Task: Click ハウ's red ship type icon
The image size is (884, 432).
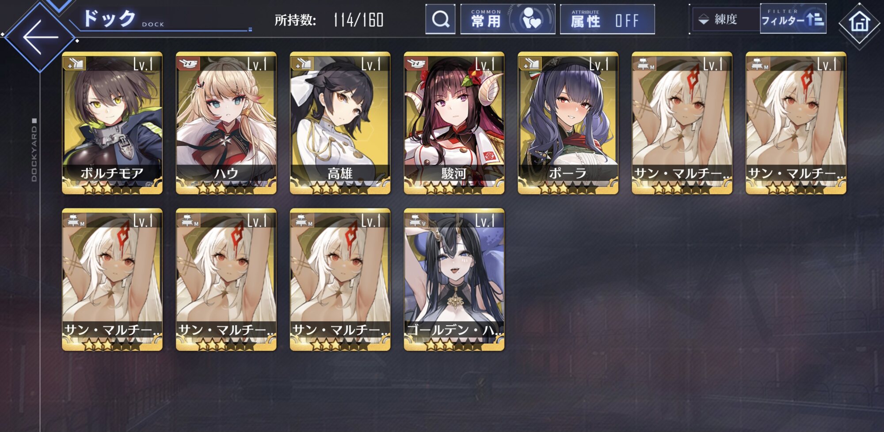Action: pyautogui.click(x=189, y=64)
